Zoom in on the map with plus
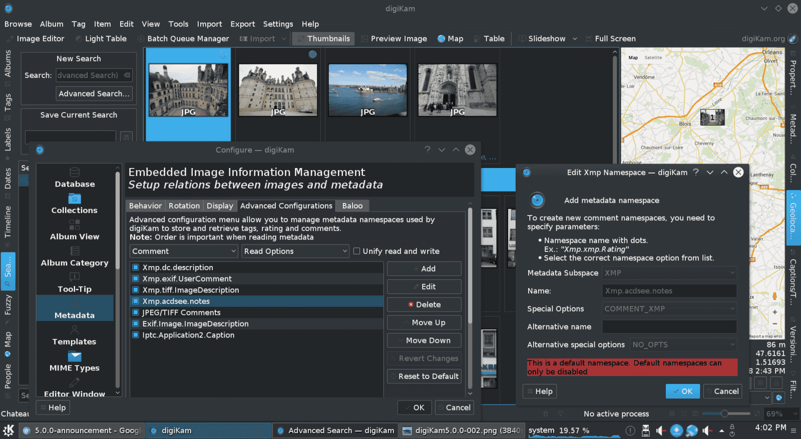The width and height of the screenshot is (801, 439). [774, 312]
